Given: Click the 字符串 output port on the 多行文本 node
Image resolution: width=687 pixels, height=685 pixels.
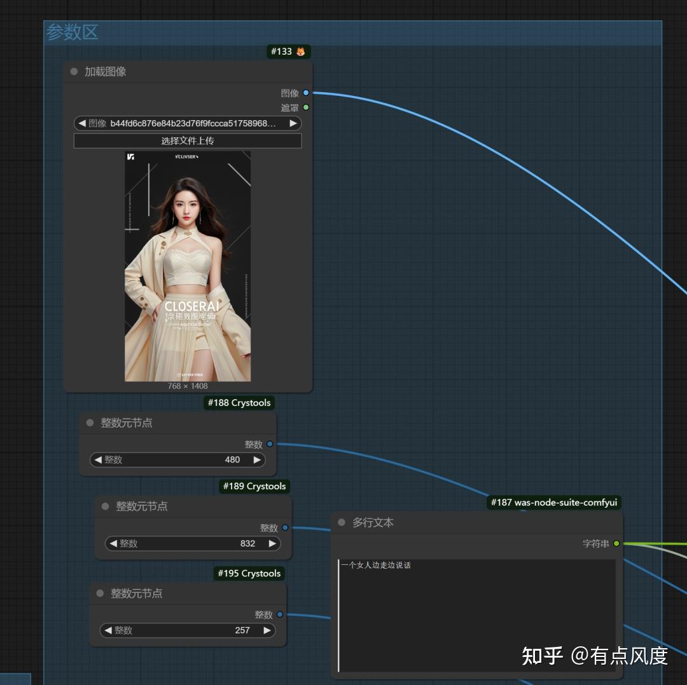Looking at the screenshot, I should (616, 544).
